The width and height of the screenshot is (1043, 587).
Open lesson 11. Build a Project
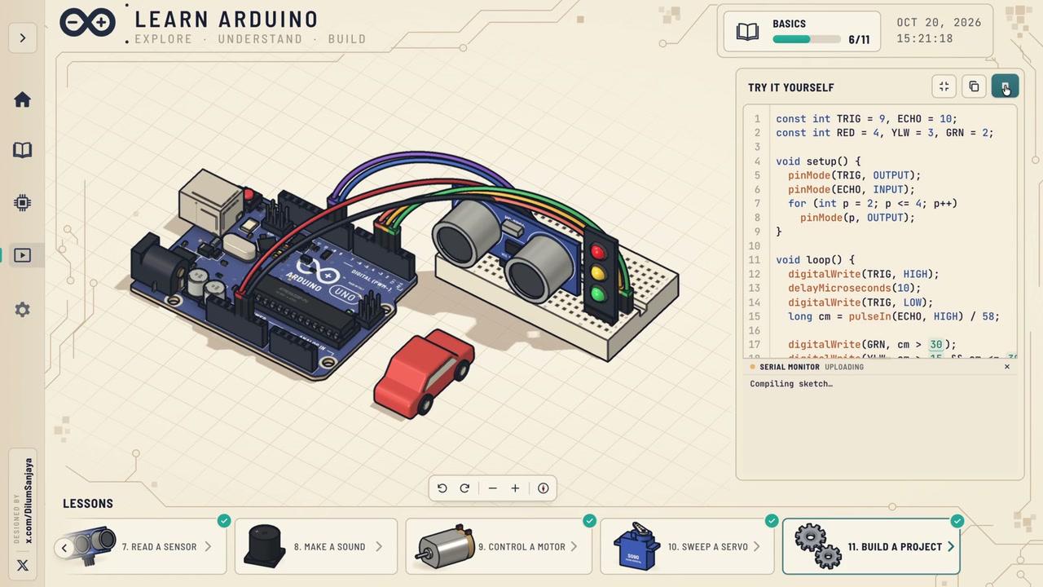[x=871, y=546]
